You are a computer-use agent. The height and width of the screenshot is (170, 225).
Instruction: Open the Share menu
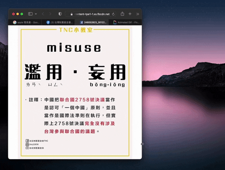pyautogui.click(x=122, y=14)
